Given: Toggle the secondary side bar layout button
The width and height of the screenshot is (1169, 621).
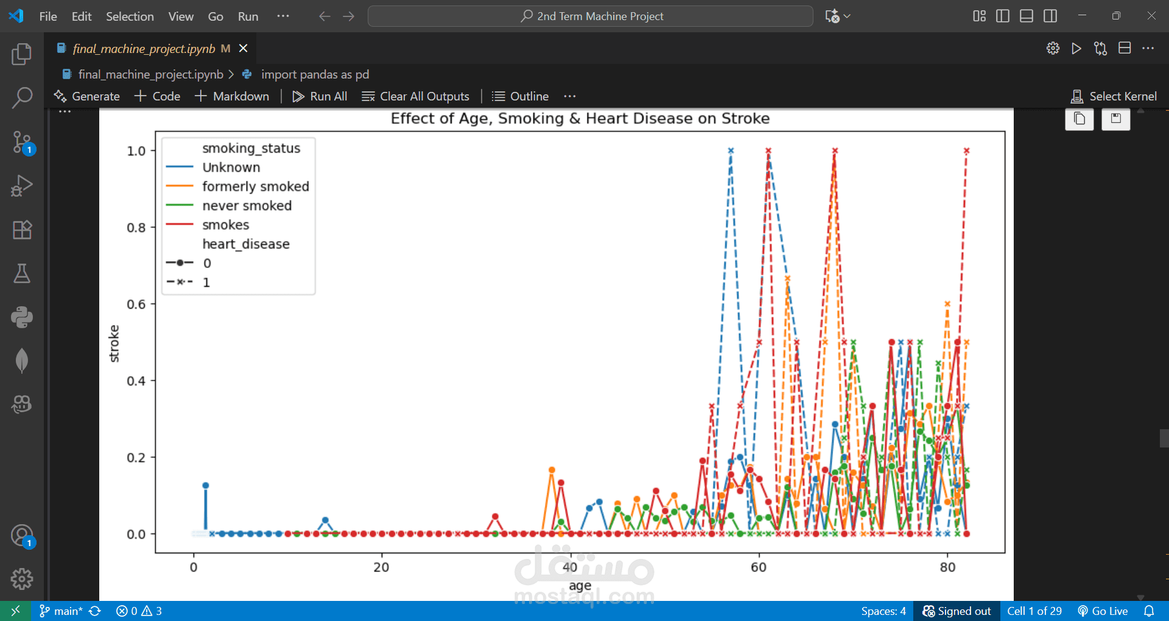Looking at the screenshot, I should pos(1050,16).
